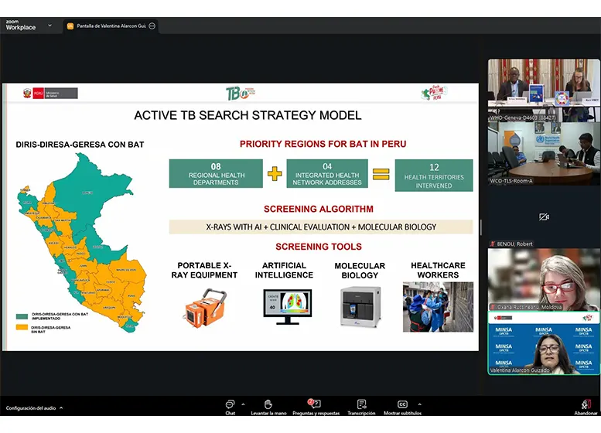Click camera-off tile of BENOU, Robert

point(544,217)
